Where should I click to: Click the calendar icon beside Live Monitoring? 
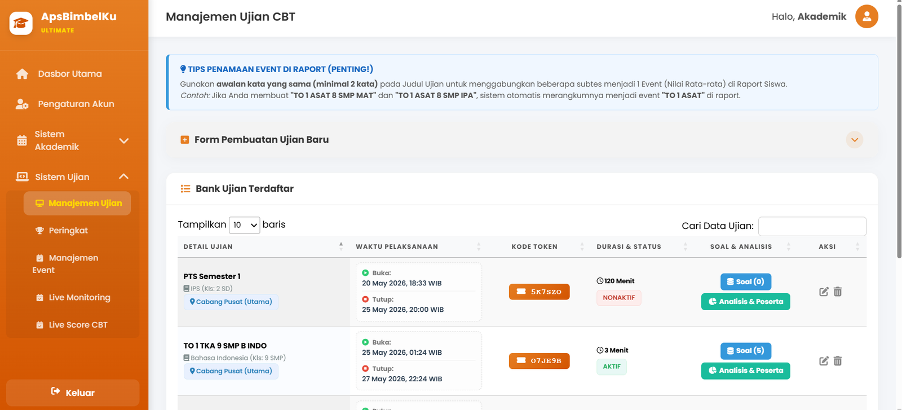39,298
